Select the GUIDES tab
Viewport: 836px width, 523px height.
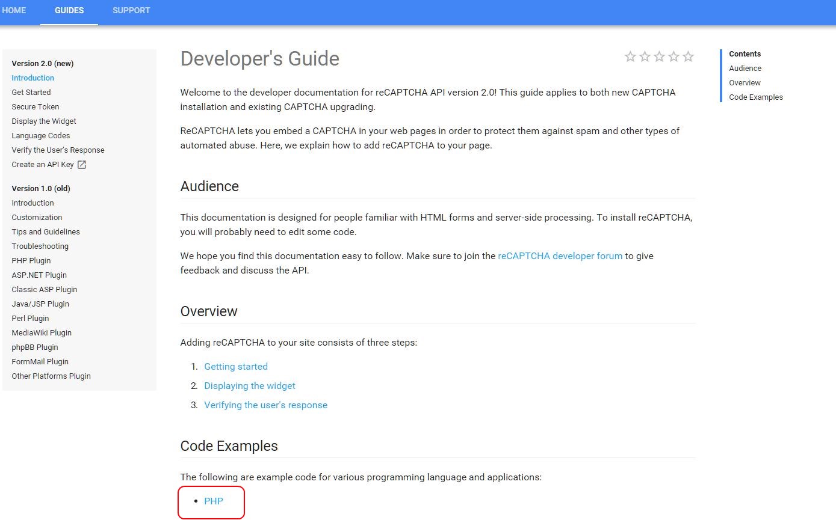point(69,10)
